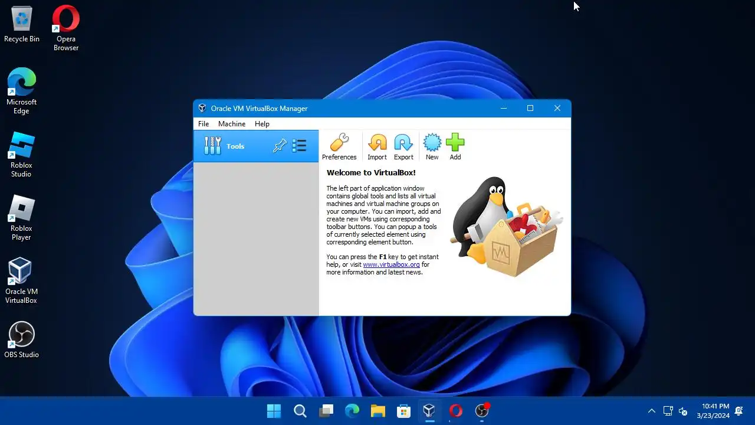Launch Edge from the taskbar

tap(352, 411)
